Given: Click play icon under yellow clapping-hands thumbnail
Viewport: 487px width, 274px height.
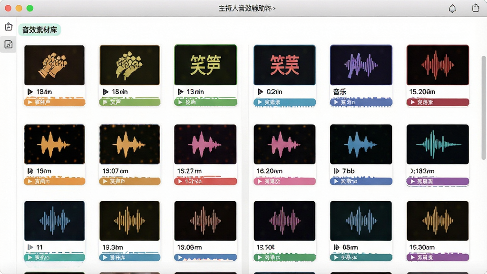Looking at the screenshot, I should point(106,92).
